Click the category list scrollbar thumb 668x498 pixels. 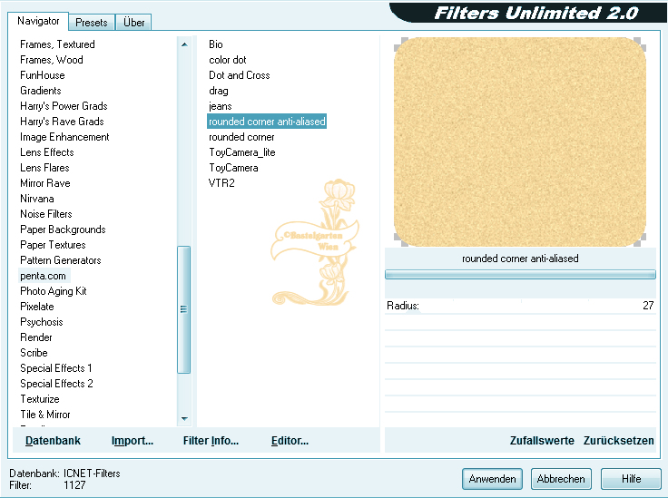point(183,309)
